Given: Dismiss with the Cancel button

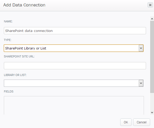Looking at the screenshot, I should coord(142,122).
